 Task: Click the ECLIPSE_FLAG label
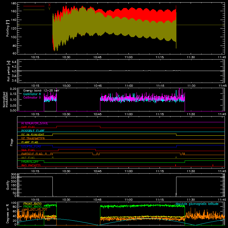[31, 146]
